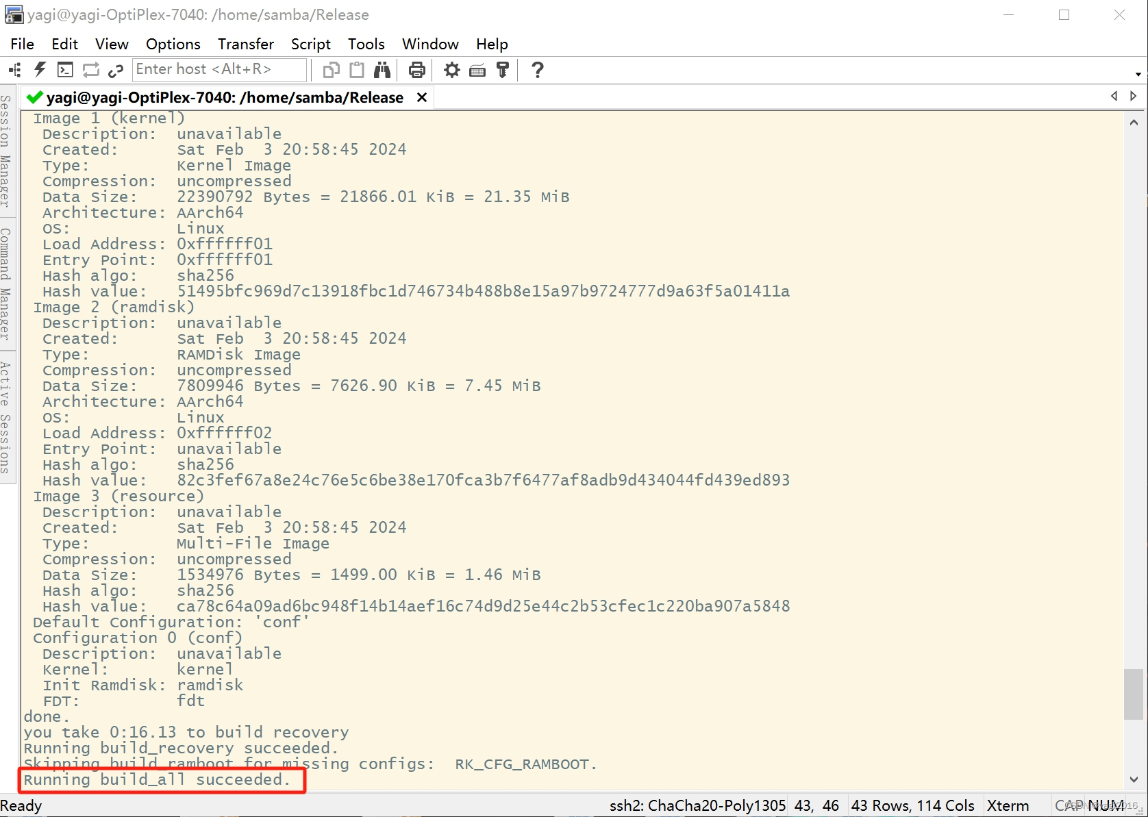
Task: Open the Options menu
Action: coord(173,44)
